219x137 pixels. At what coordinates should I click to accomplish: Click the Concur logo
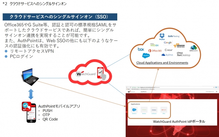coord(169,50)
